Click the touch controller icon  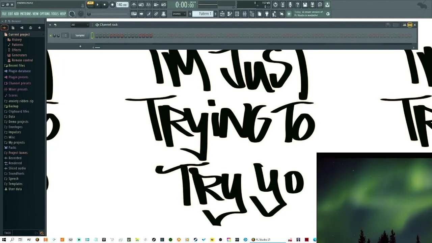tap(281, 14)
